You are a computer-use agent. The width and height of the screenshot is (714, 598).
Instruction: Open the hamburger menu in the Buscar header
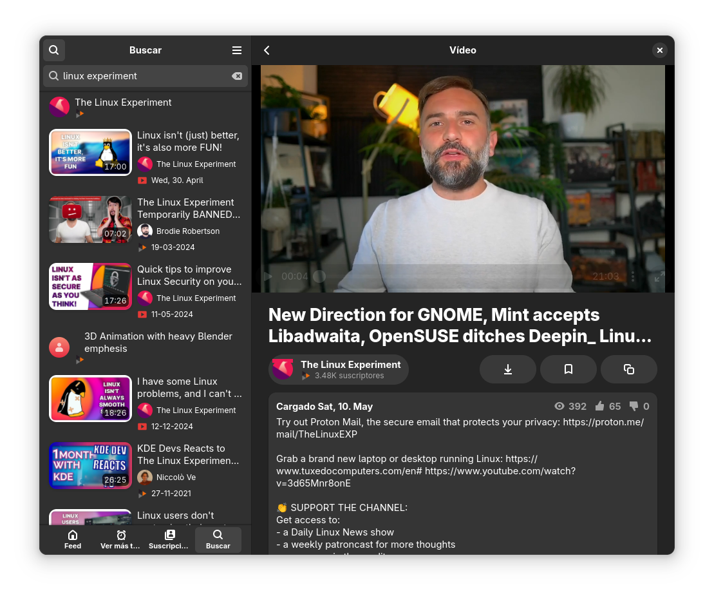237,50
